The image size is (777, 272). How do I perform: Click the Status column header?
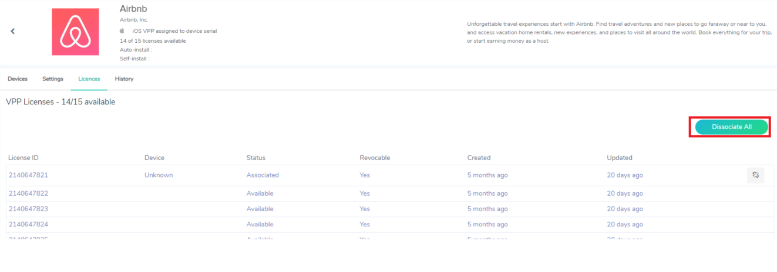point(255,158)
